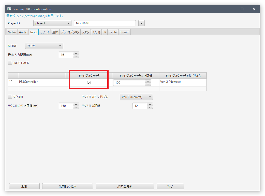
Task: Open the MODE 7KEYS dropdown
Action: [44, 46]
